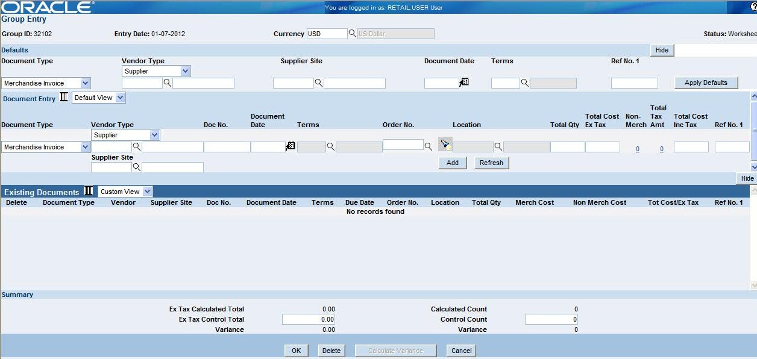
Task: Expand Document Entry Vendor Type Supplier dropdown
Action: 155,135
